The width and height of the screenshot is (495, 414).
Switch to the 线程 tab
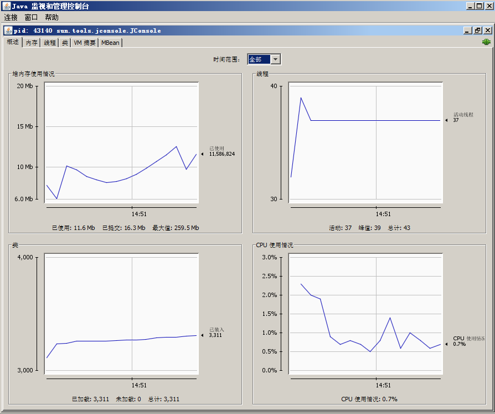50,43
